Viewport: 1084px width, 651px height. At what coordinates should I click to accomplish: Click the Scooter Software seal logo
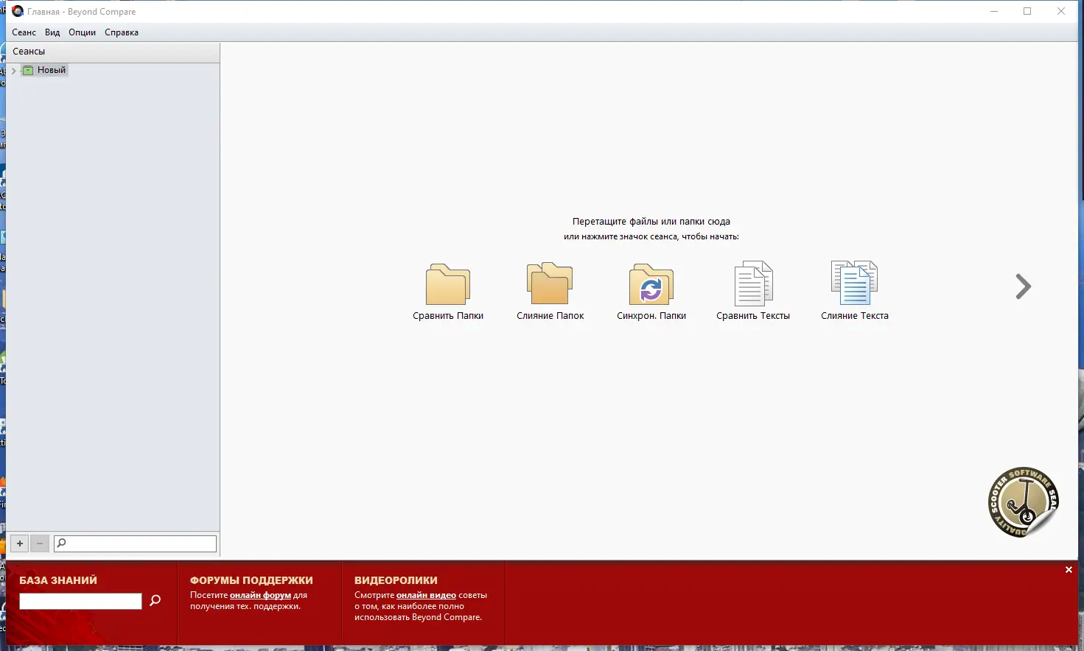[x=1023, y=502]
